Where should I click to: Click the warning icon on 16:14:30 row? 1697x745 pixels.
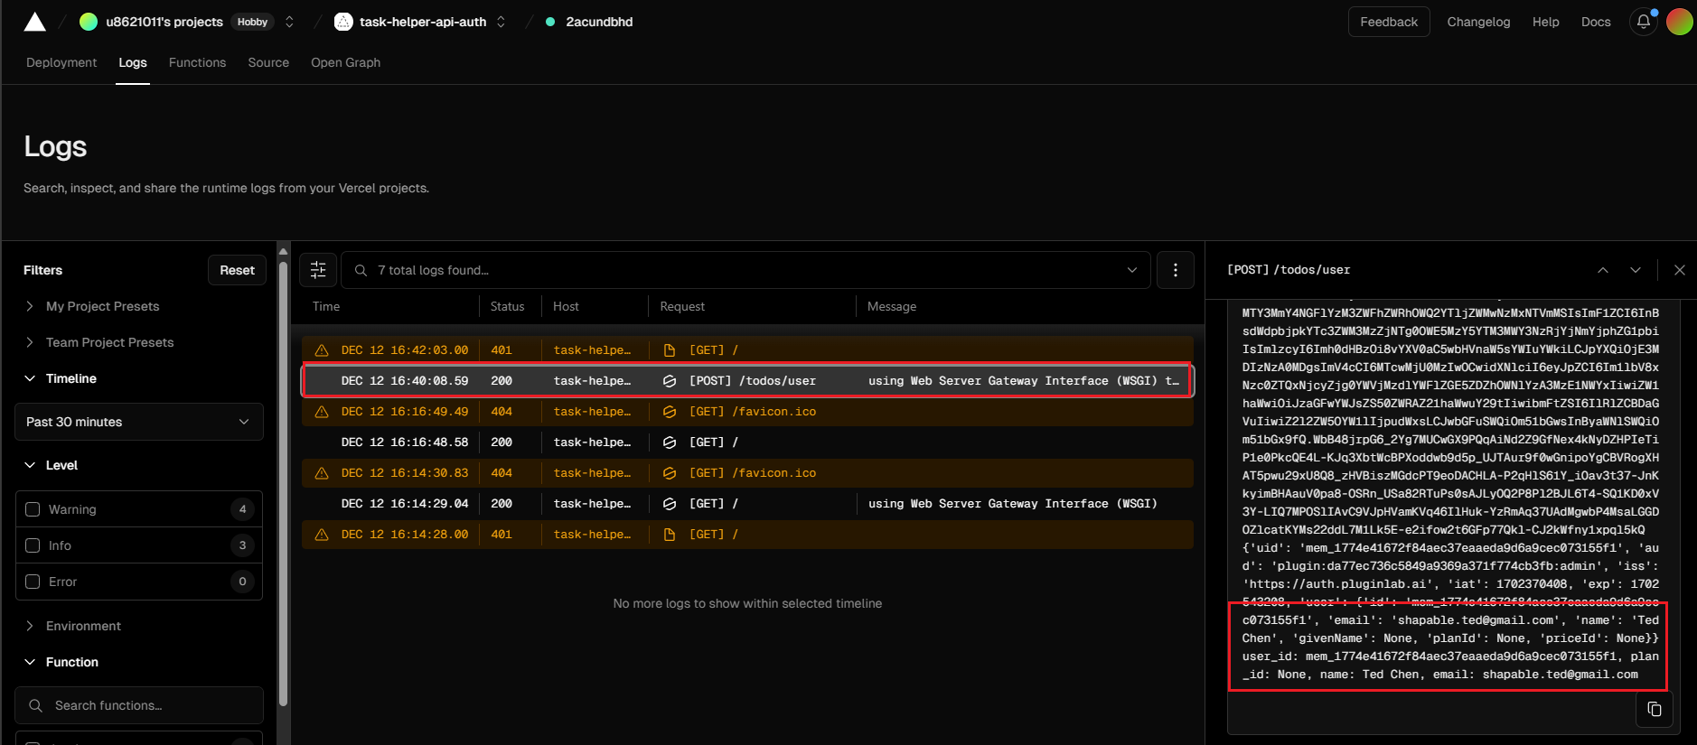322,473
